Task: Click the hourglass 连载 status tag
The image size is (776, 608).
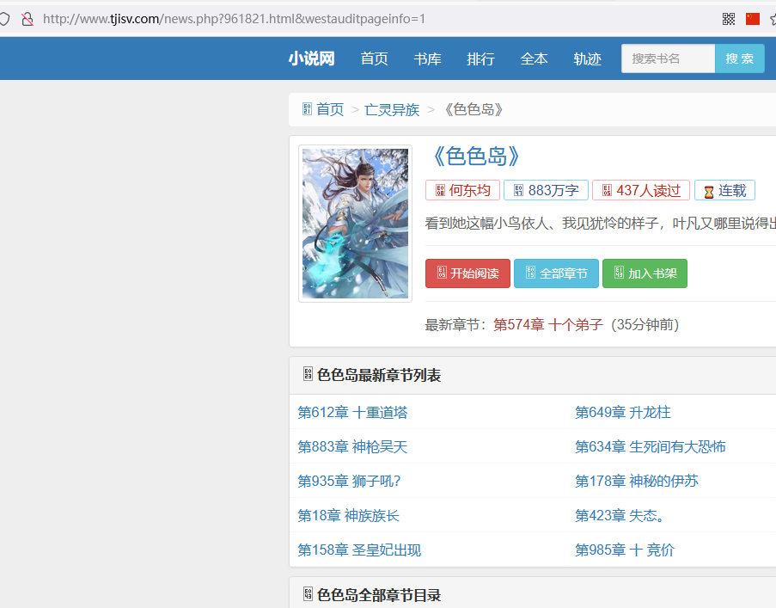Action: coord(724,190)
